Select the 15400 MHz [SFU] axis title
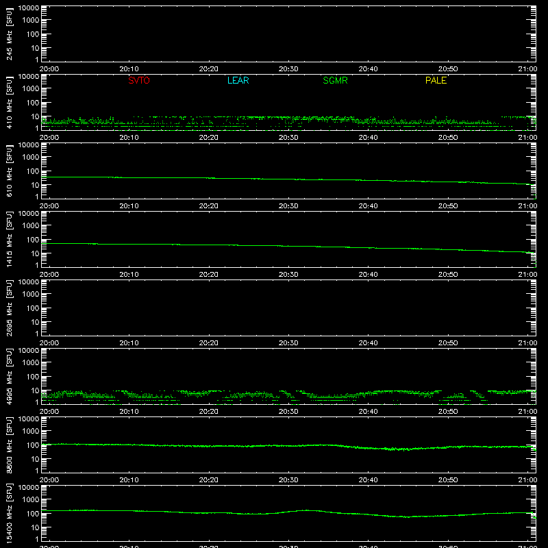 (9, 513)
